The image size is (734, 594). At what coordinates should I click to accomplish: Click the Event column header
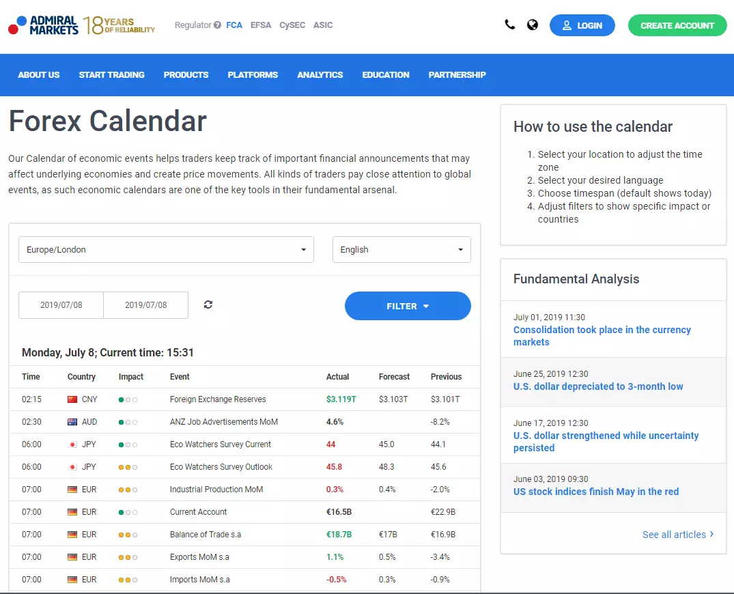point(180,377)
